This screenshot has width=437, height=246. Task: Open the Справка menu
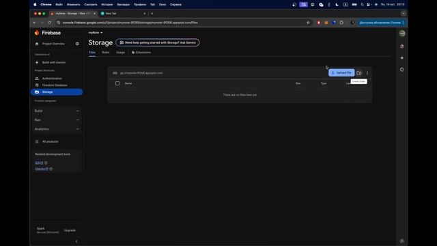(176, 5)
